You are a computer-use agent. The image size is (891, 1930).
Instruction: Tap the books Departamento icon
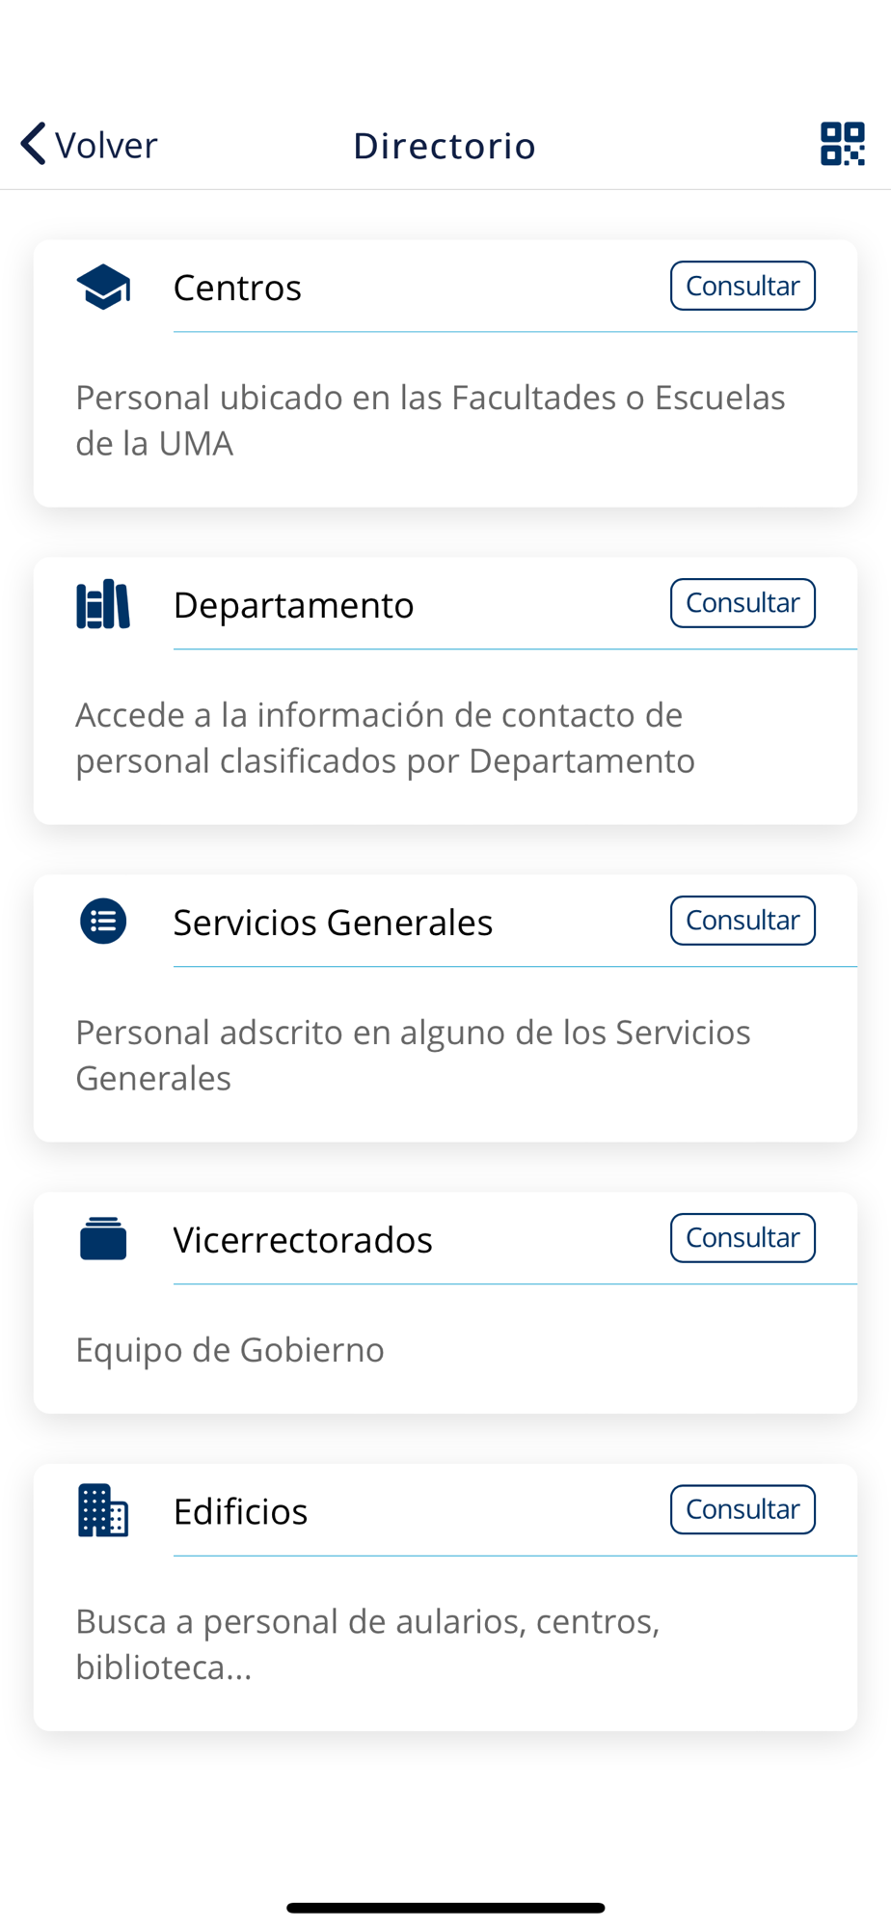103,604
